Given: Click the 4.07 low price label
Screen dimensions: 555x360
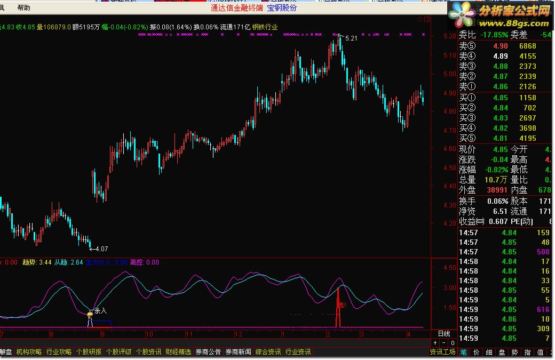Looking at the screenshot, I should (101, 249).
